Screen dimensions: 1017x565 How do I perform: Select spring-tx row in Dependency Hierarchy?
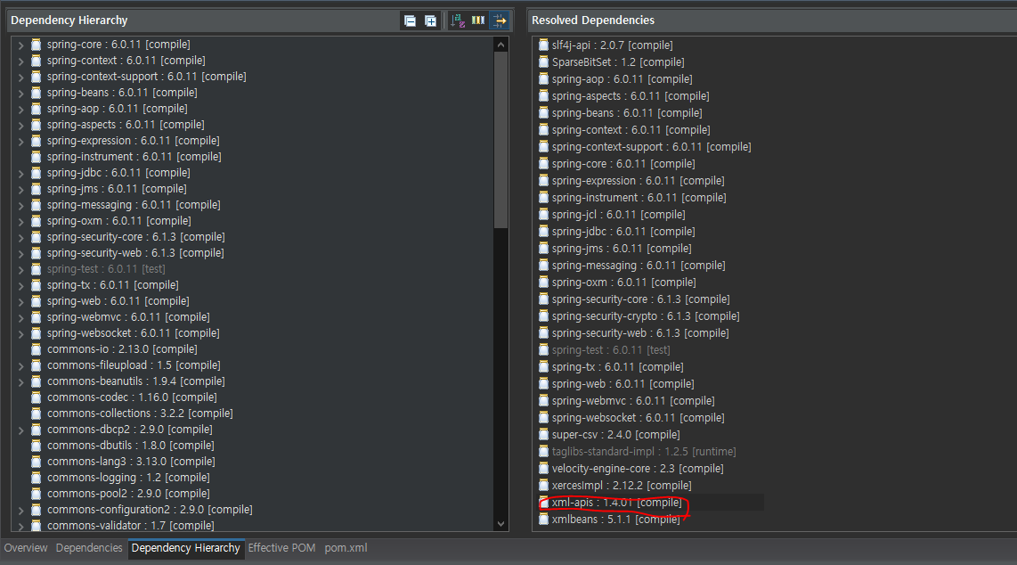113,285
